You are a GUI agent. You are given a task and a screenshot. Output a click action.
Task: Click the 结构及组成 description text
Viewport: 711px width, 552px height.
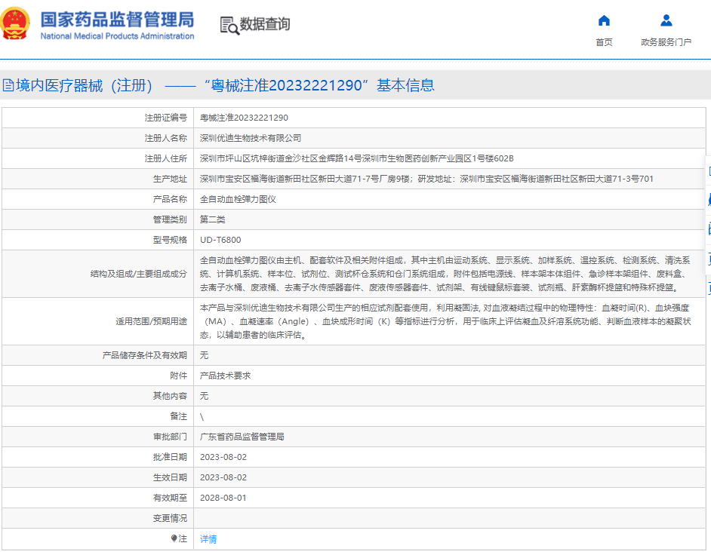coord(445,274)
